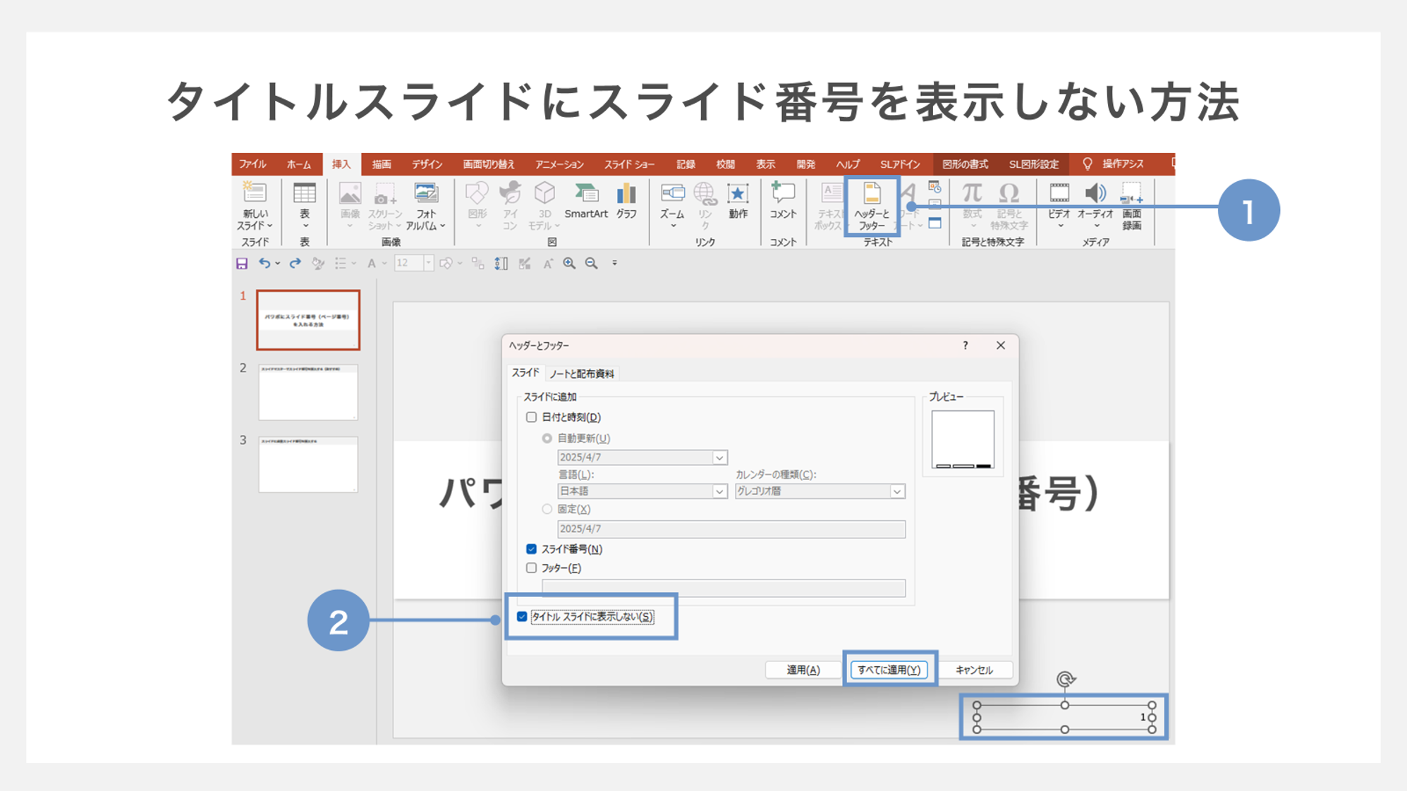Select slide 2 thumbnail

point(308,392)
